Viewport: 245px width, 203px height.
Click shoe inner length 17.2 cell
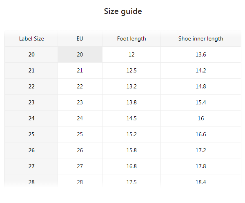200,150
